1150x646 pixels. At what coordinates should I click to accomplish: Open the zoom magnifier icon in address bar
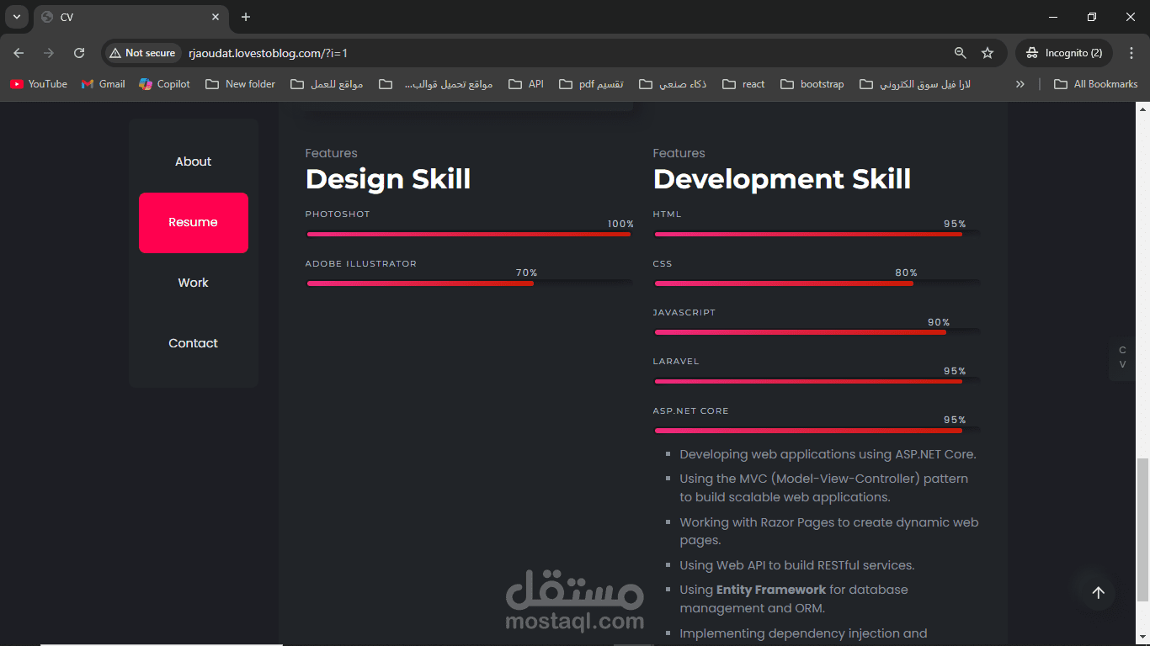tap(960, 53)
